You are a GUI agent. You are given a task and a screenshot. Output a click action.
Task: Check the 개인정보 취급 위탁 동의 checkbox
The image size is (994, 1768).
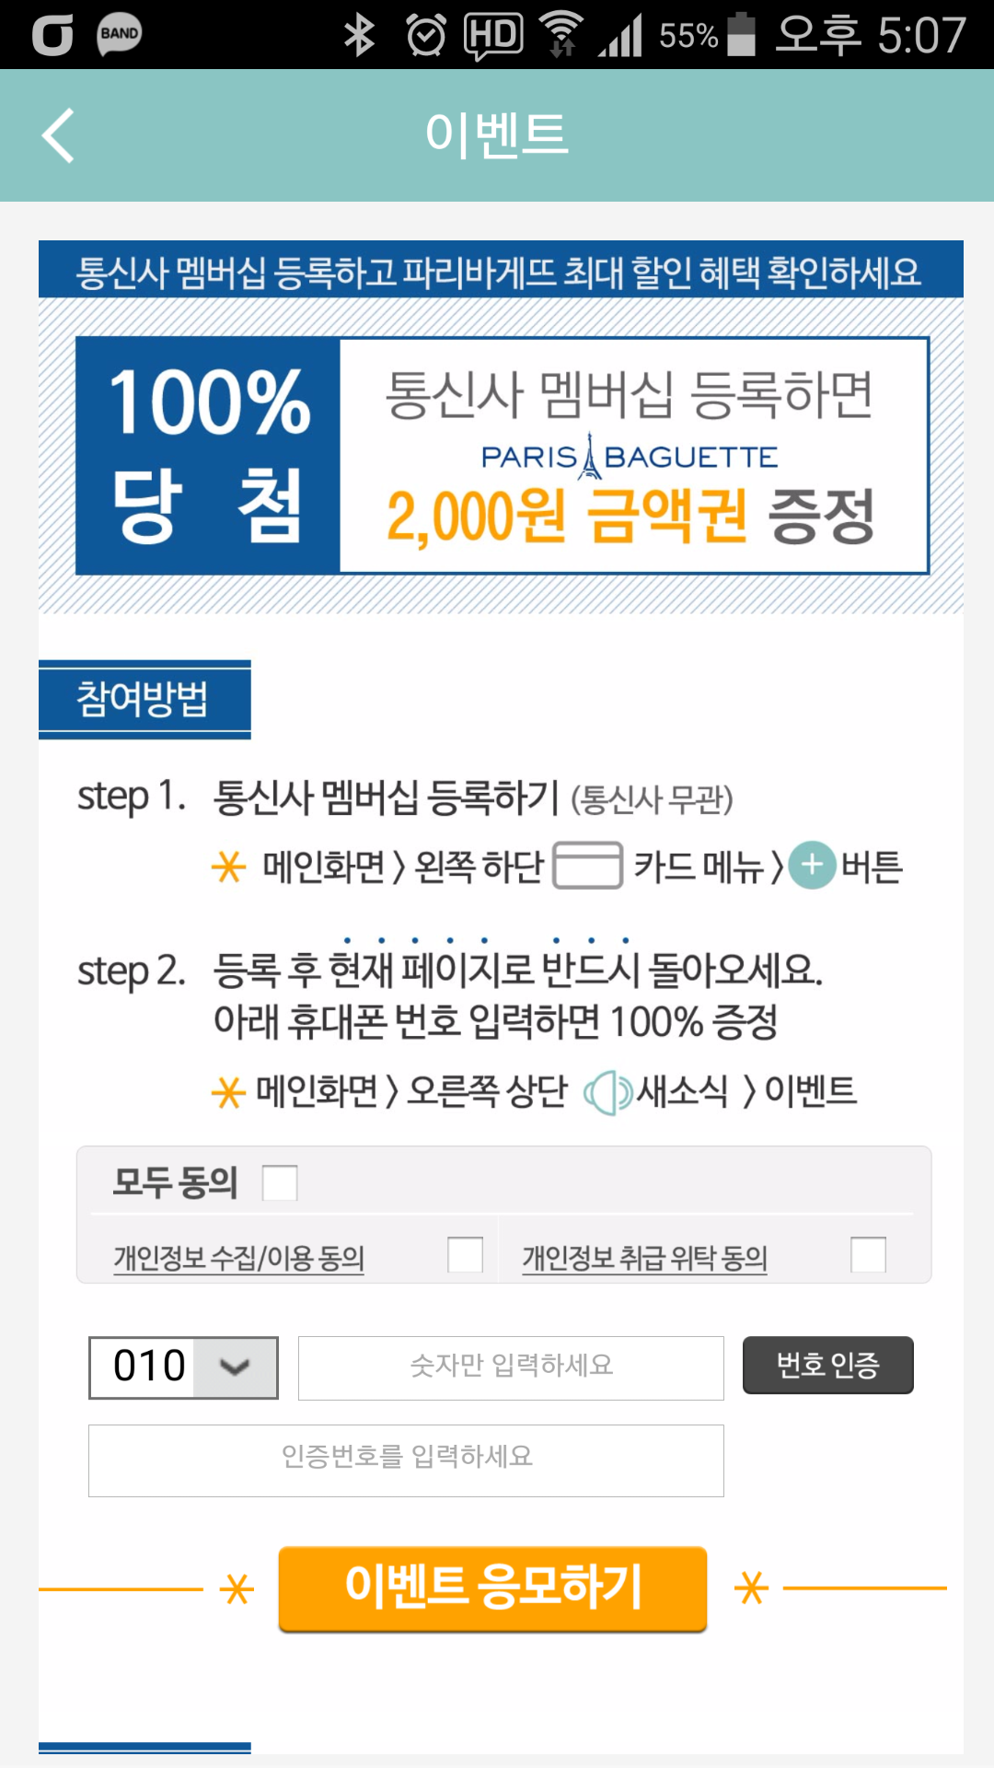pos(868,1254)
